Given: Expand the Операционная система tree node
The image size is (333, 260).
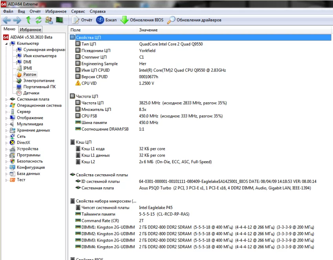Looking at the screenshot, I should pos(6,105).
